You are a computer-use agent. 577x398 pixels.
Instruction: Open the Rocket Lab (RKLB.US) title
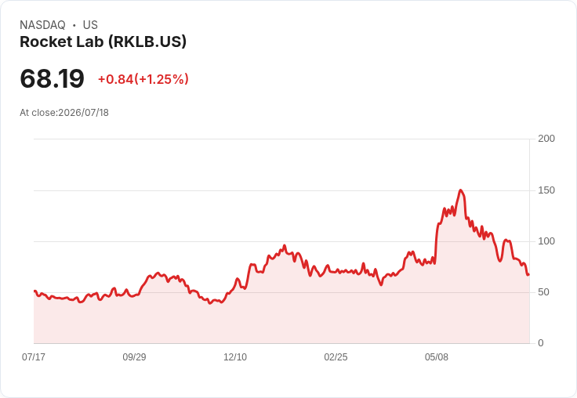point(103,42)
